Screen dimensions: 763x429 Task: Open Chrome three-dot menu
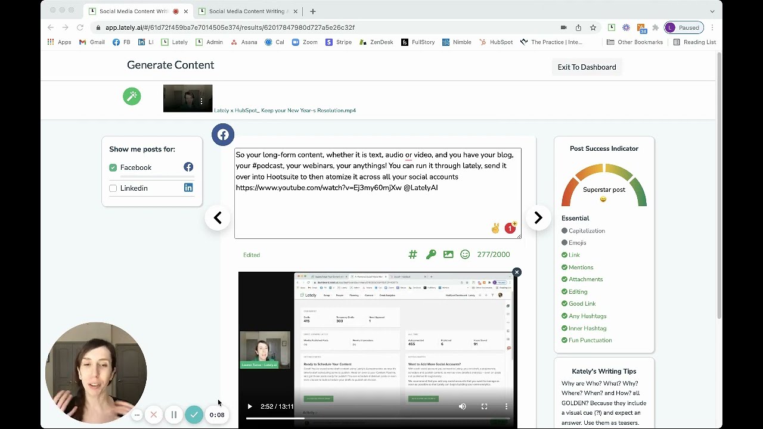coord(712,27)
